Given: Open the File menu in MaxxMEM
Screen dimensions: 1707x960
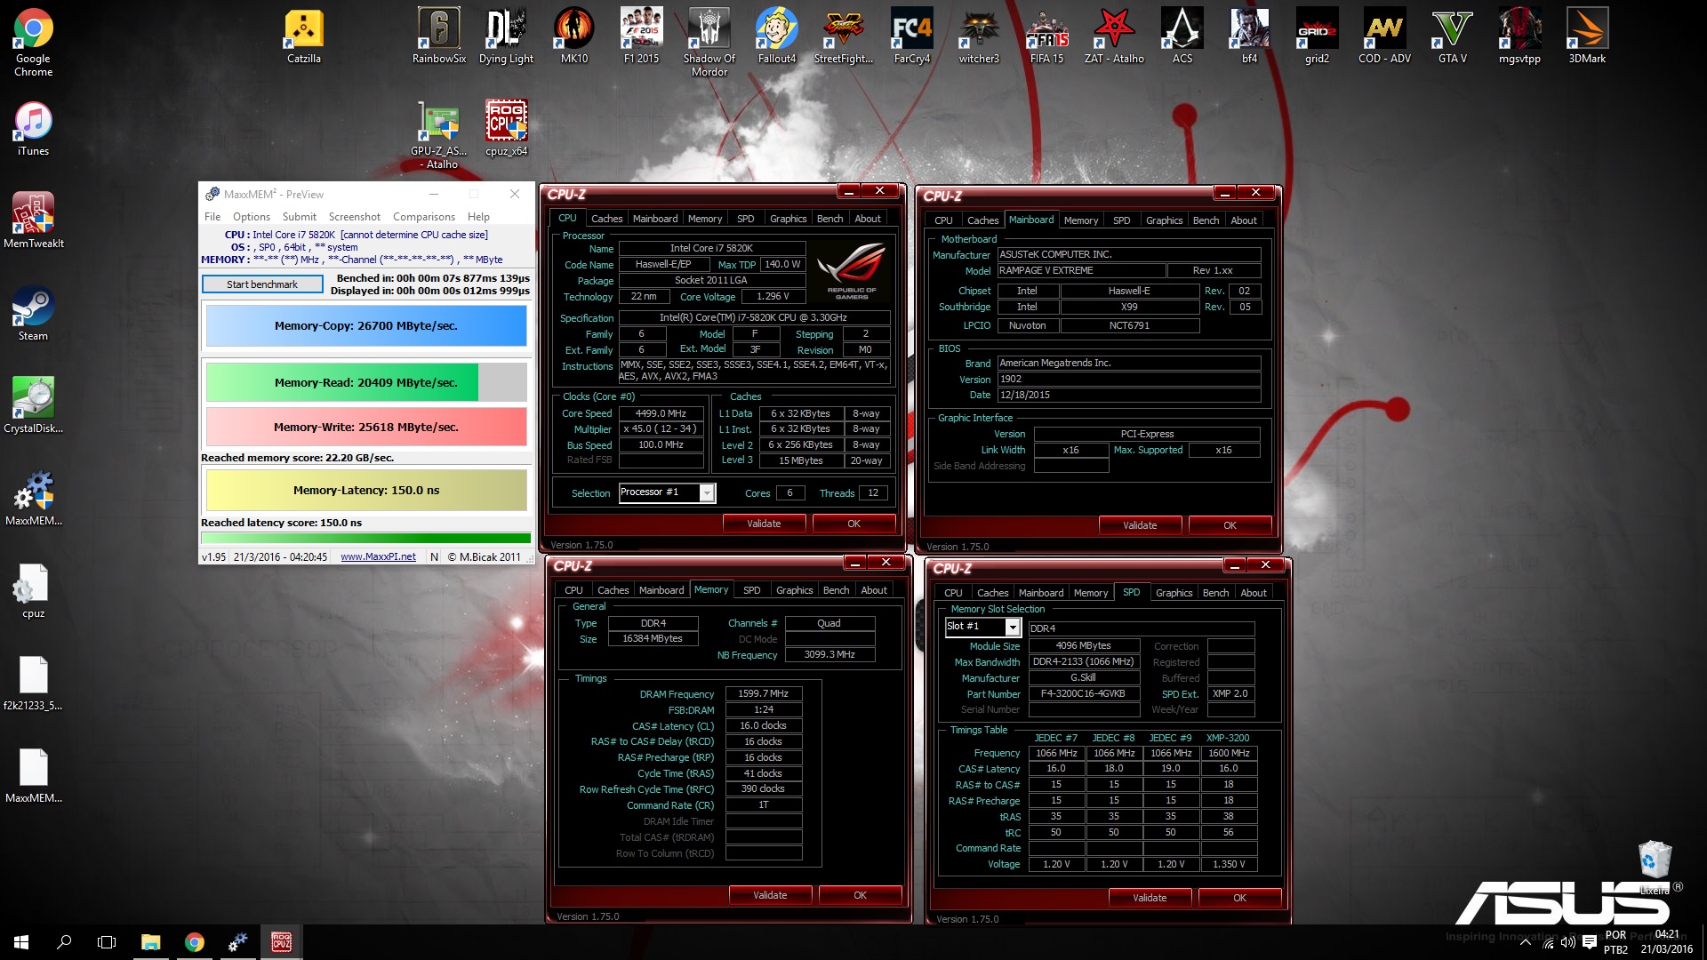Looking at the screenshot, I should pos(212,217).
